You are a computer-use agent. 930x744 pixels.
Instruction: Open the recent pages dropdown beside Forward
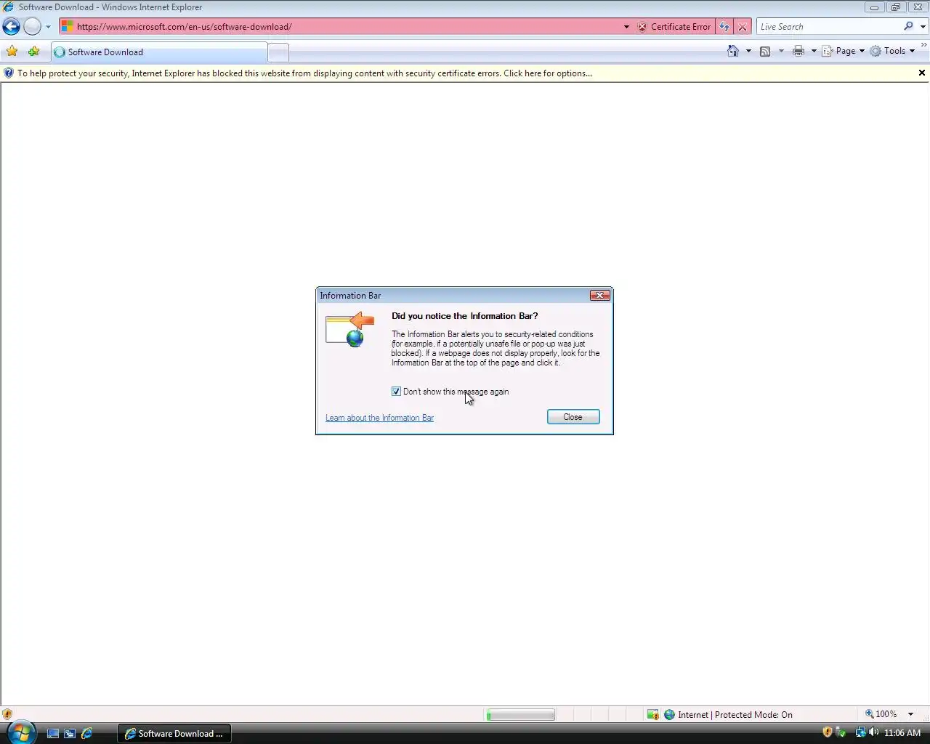(x=48, y=27)
